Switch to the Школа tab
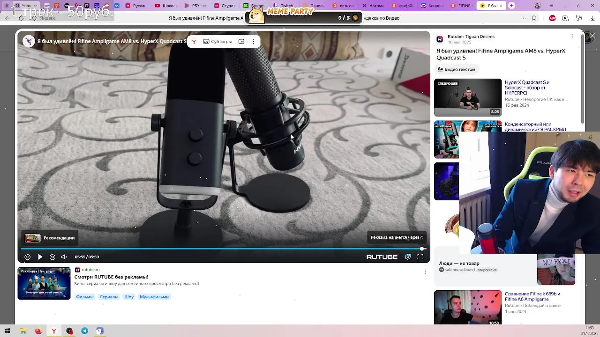This screenshot has height=337, width=600. (x=166, y=6)
